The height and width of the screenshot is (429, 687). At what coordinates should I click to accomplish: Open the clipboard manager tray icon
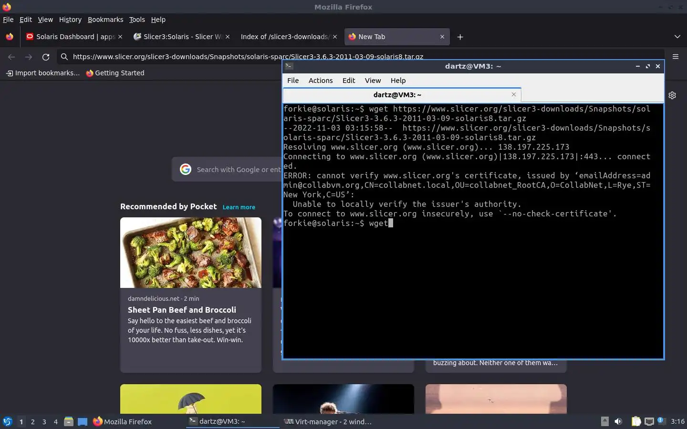point(636,421)
